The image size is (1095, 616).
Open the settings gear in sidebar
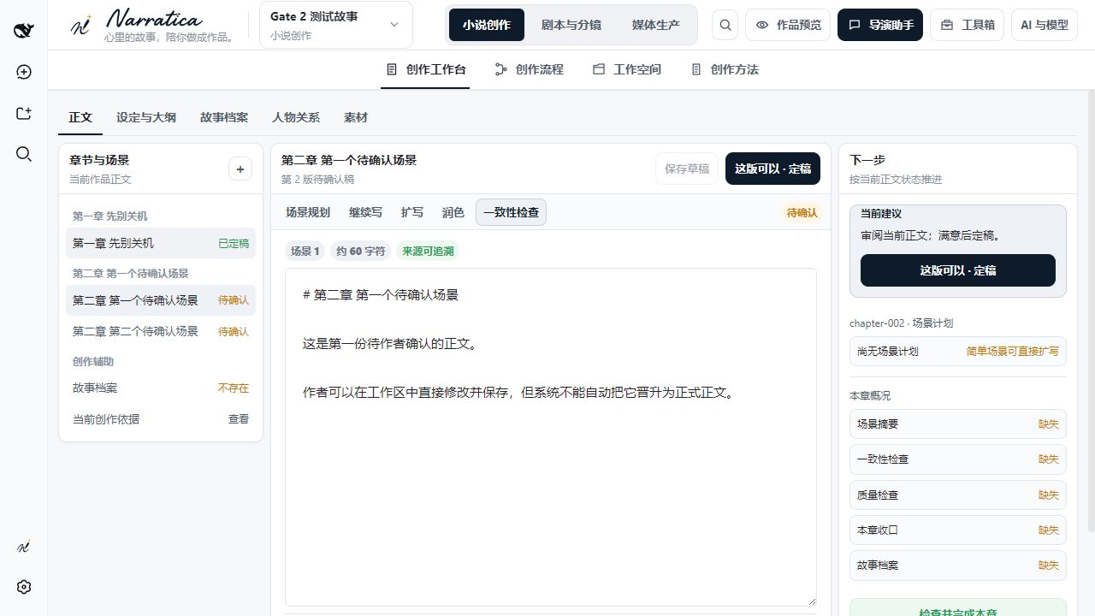click(24, 587)
